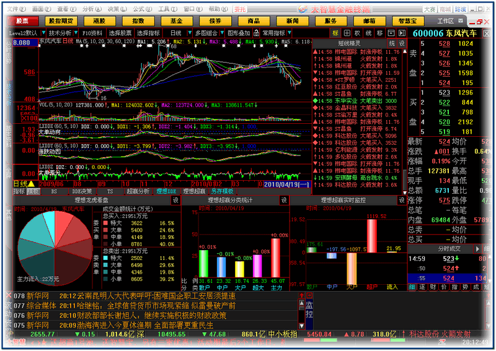The height and width of the screenshot is (351, 496).
Task: Click the 统 icon in the 短线精灵 header
Action: tap(392, 43)
